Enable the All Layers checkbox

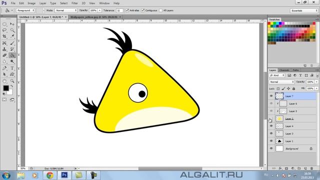tap(160, 10)
